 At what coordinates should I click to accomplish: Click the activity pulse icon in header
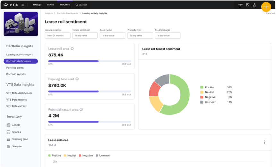240,5
